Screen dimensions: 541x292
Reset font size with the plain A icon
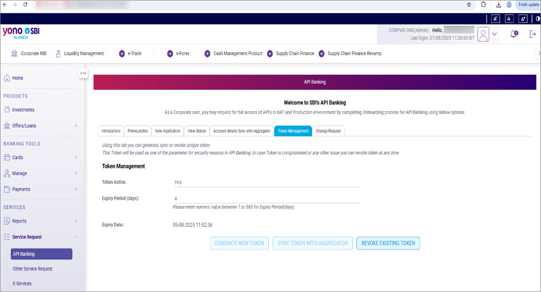(x=509, y=19)
